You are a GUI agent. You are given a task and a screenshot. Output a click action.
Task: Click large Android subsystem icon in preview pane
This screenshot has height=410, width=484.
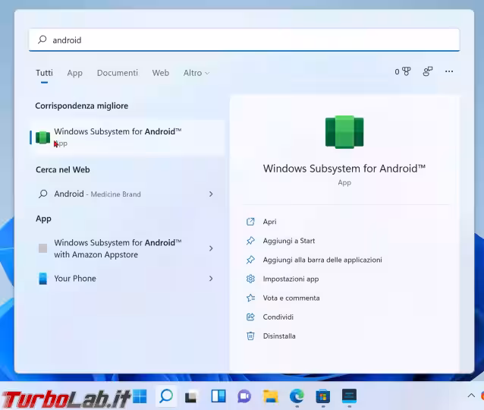[344, 132]
